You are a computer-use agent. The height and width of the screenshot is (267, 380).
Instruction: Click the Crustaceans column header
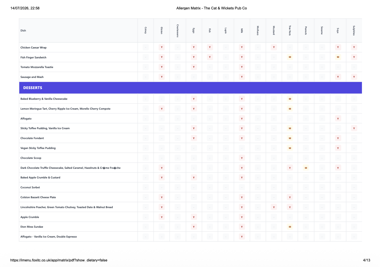(178, 30)
